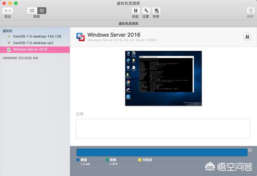Click the state icon beside CentOS-7.5-desktop-cp2
This screenshot has width=257, height=176.
click(9, 43)
